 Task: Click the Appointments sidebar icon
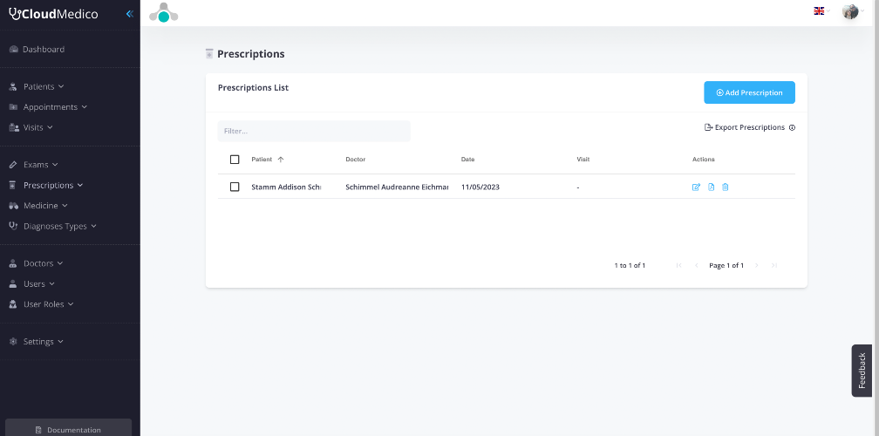14,107
